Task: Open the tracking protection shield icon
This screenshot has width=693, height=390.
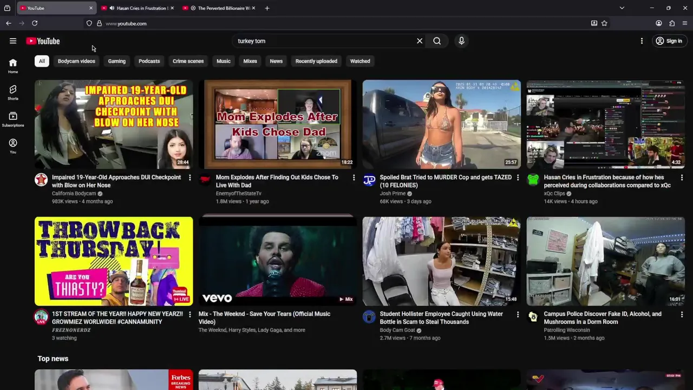Action: click(x=89, y=23)
